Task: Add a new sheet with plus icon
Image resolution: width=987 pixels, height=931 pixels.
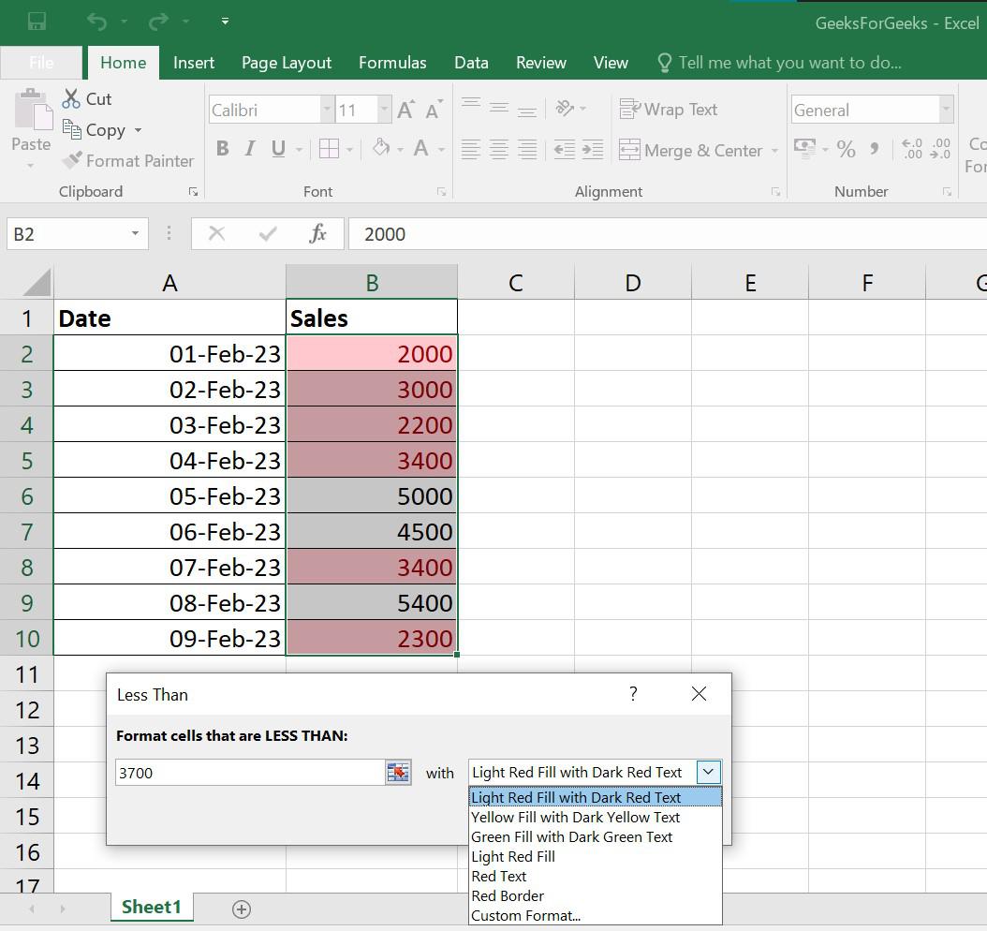Action: [x=241, y=909]
